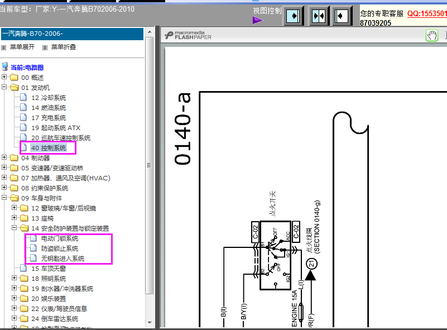Click document icon of 40 控制系统

coord(23,148)
